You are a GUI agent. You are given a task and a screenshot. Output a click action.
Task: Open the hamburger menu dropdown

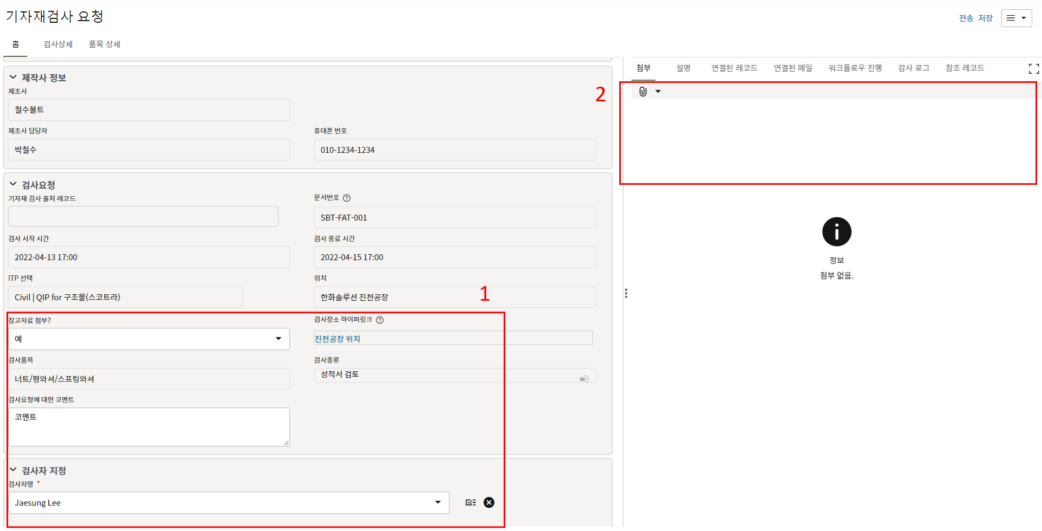1016,18
